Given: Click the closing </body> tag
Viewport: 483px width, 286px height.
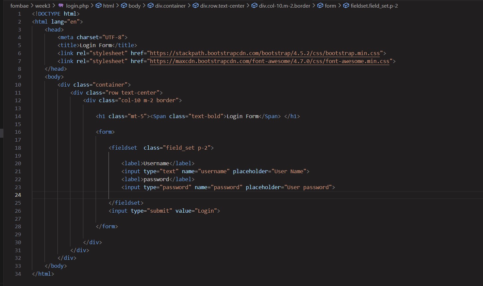Looking at the screenshot, I should tap(56, 266).
